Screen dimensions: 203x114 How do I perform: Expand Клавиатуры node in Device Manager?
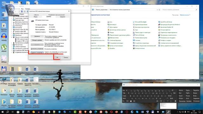pyautogui.click(x=12, y=26)
